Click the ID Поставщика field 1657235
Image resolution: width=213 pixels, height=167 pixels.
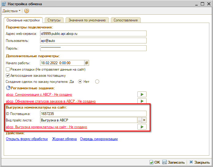click(x=93, y=114)
